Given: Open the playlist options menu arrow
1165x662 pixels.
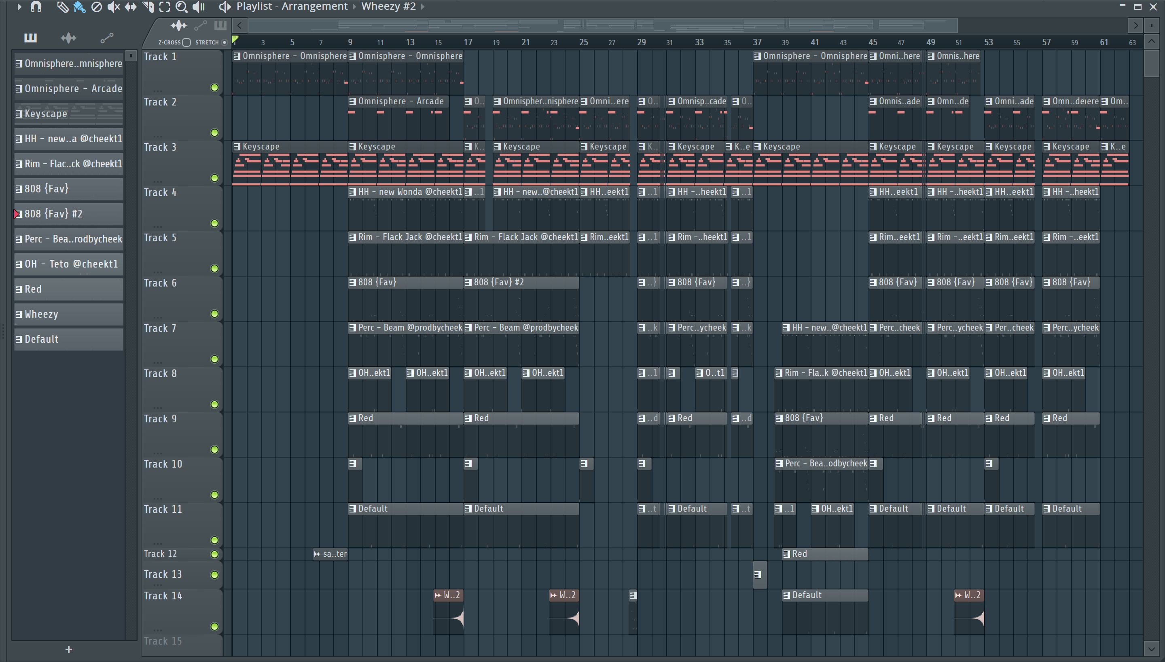Looking at the screenshot, I should pyautogui.click(x=19, y=6).
